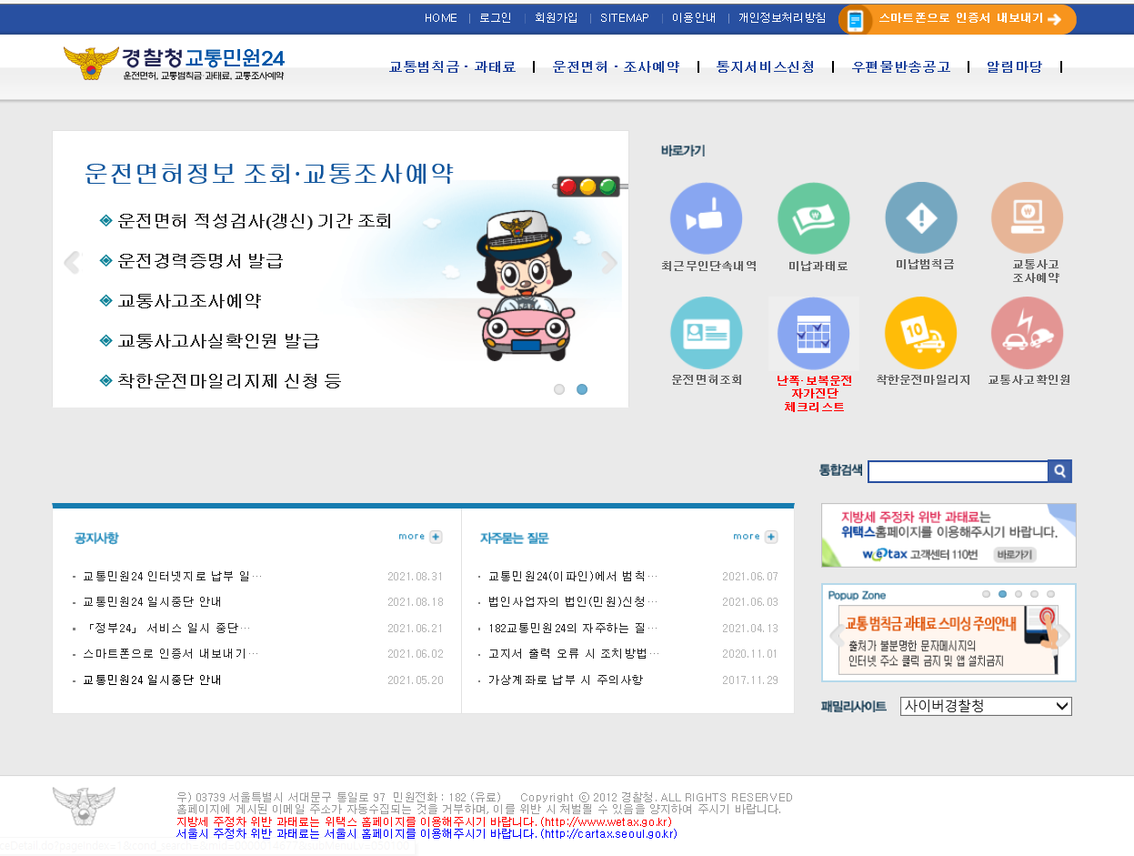Open the 난폭·보복운전 자가진단 checklist icon
Image resolution: width=1134 pixels, height=856 pixels.
(x=814, y=333)
